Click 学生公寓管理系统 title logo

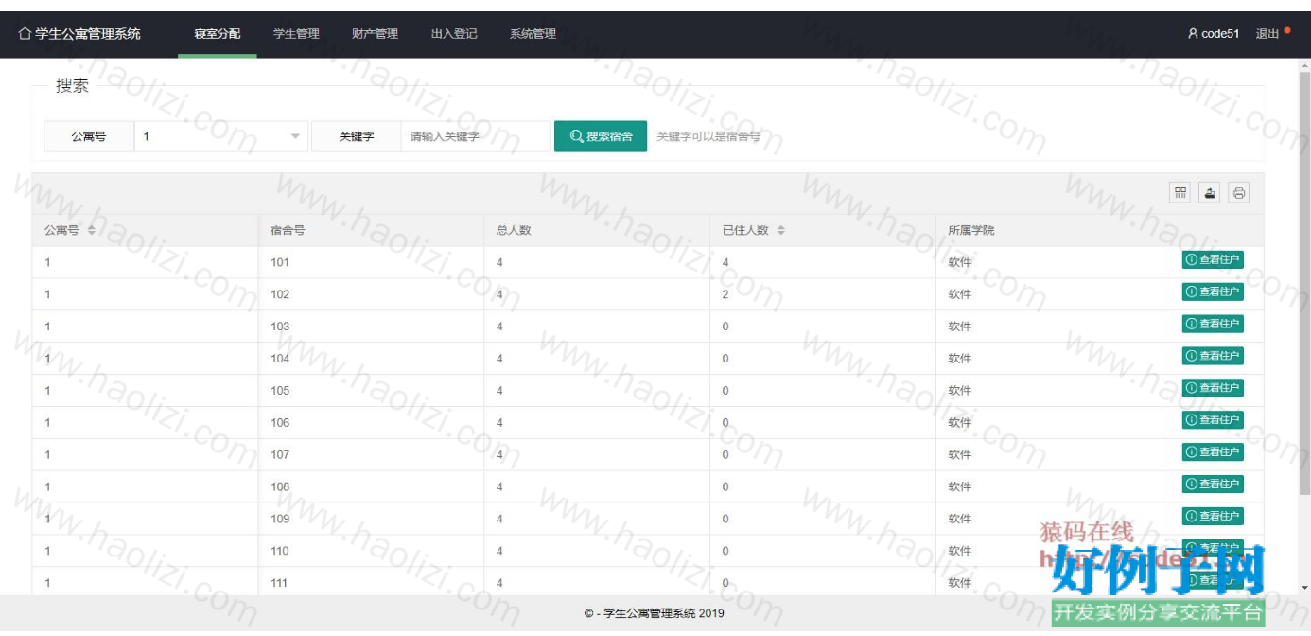click(79, 34)
